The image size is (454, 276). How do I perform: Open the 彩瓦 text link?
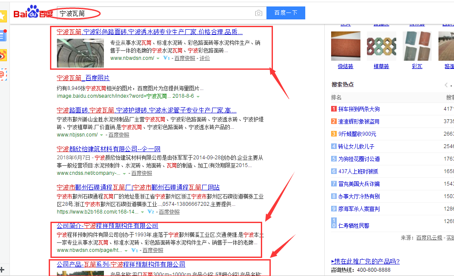point(417,67)
